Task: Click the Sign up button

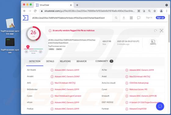Action: tap(160, 17)
